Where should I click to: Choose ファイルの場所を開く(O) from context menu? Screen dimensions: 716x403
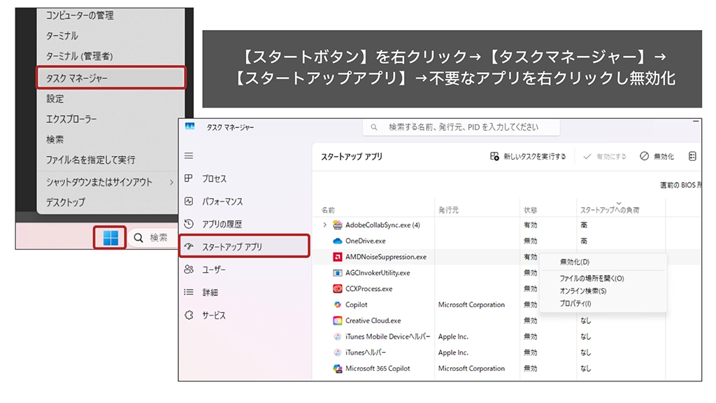592,278
